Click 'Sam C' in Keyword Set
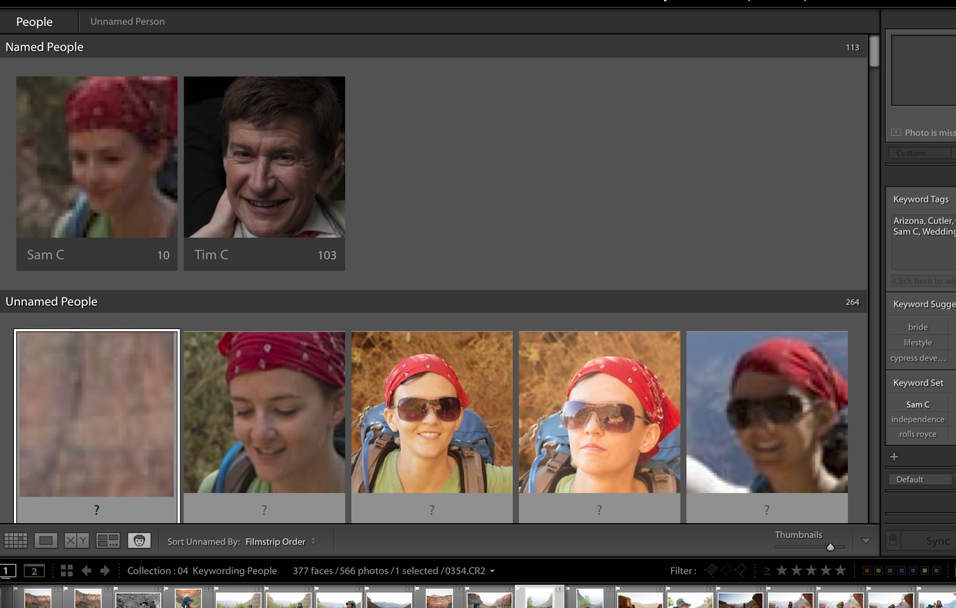The height and width of the screenshot is (608, 956). click(917, 404)
